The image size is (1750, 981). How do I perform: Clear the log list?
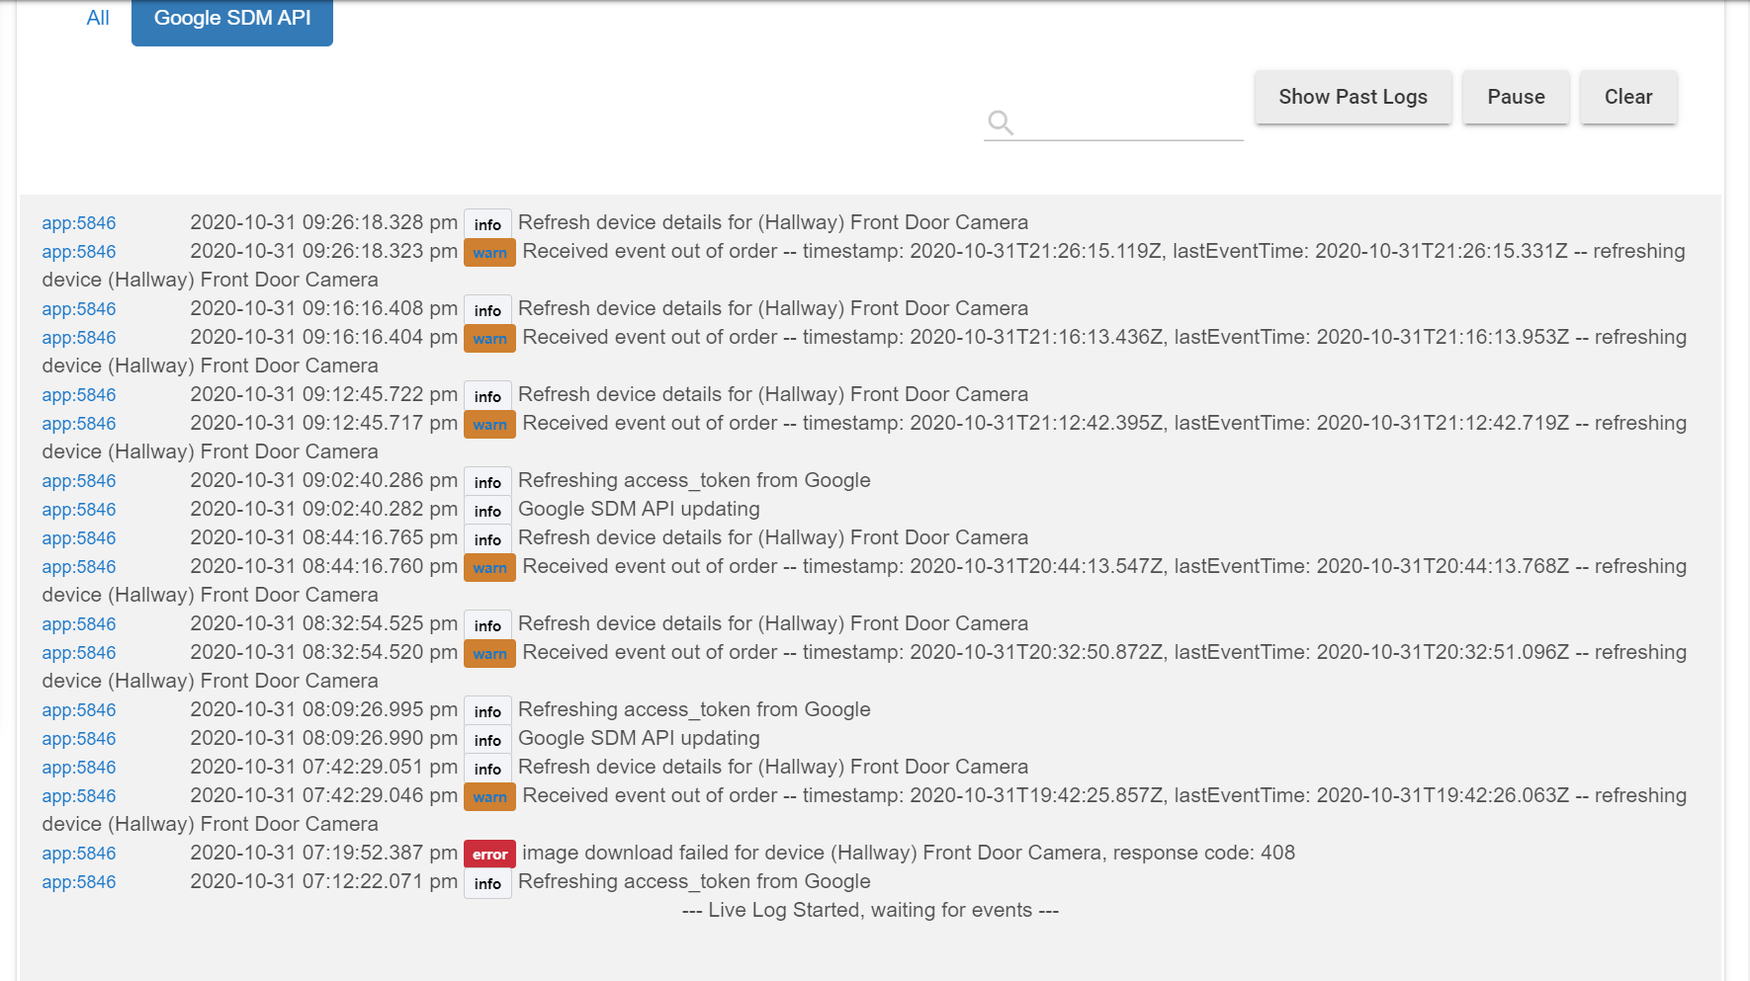pos(1627,97)
